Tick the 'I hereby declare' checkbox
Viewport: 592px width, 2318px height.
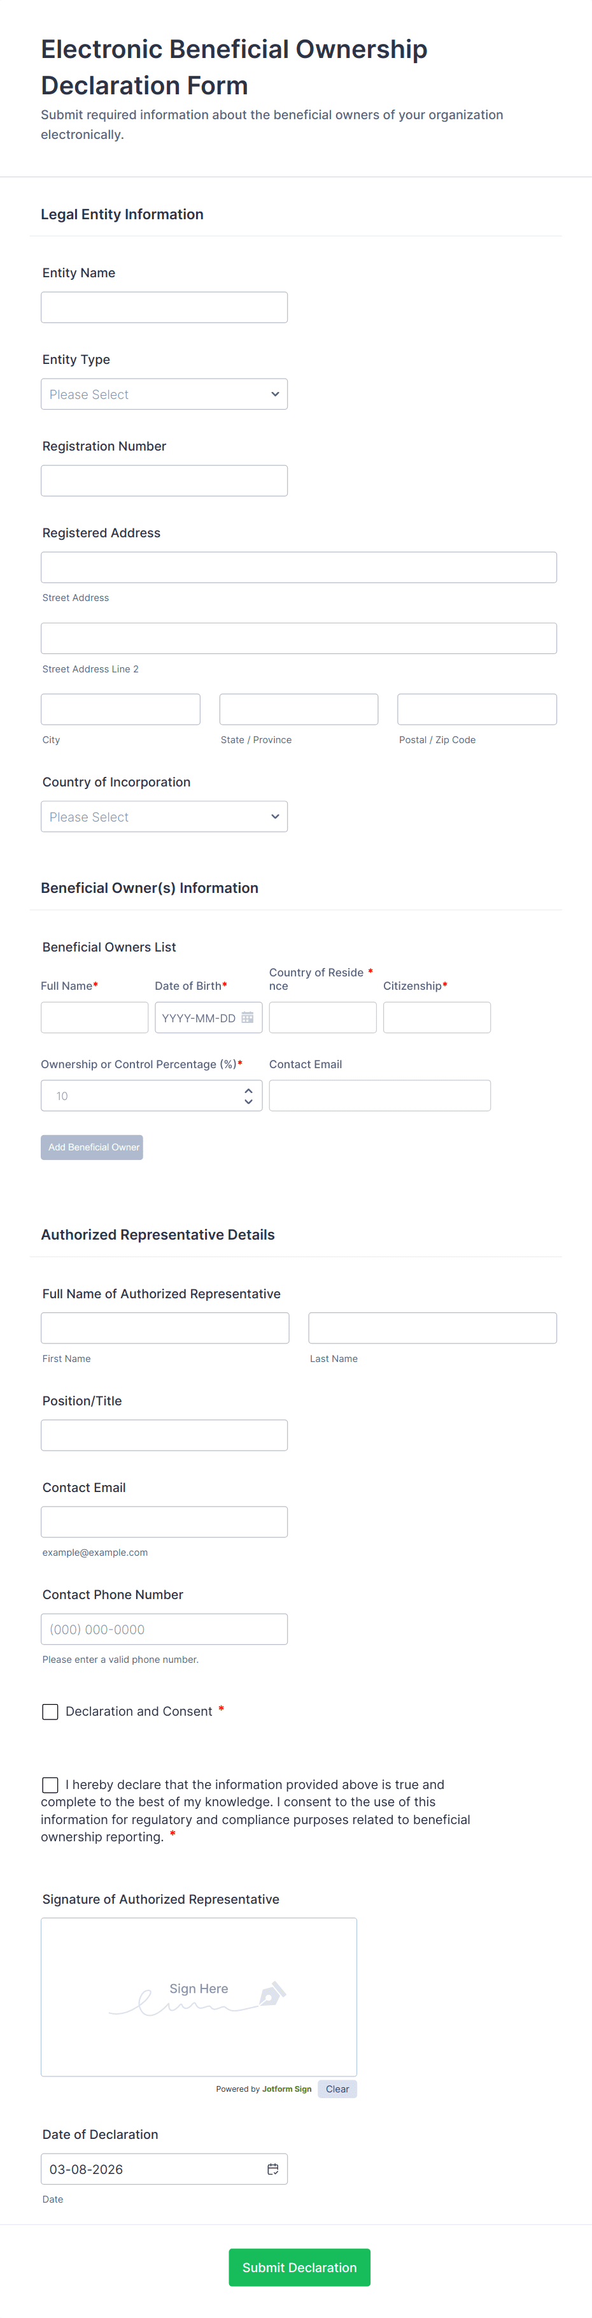pyautogui.click(x=50, y=1785)
